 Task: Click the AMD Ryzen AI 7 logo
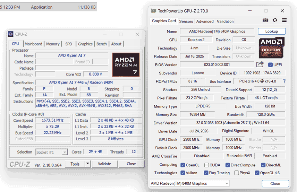pos(126,65)
